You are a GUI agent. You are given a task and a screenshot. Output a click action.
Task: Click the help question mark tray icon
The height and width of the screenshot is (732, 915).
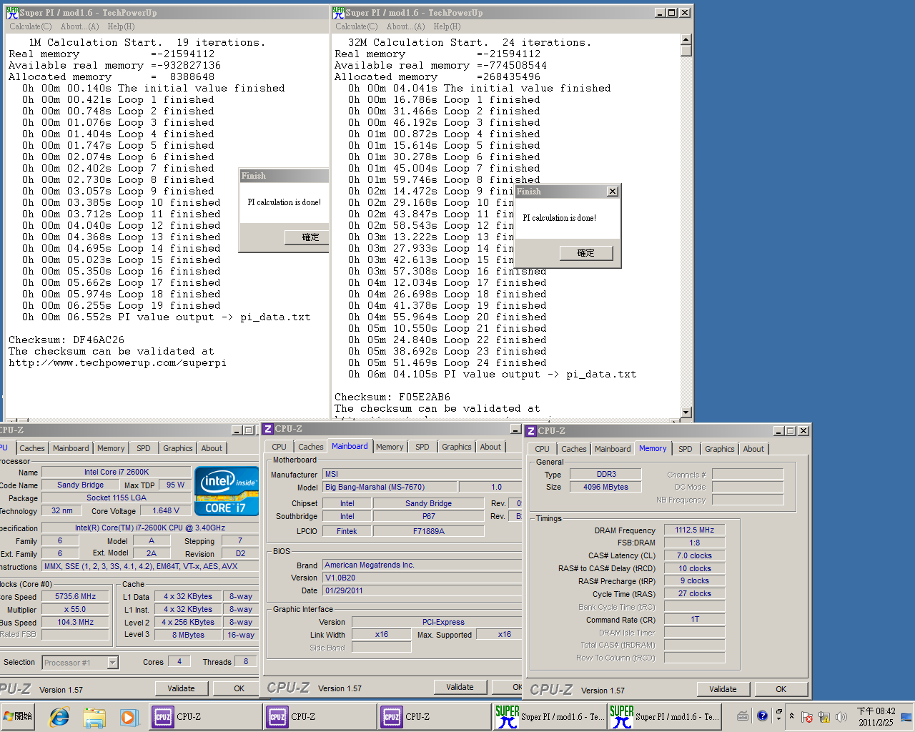pyautogui.click(x=762, y=716)
